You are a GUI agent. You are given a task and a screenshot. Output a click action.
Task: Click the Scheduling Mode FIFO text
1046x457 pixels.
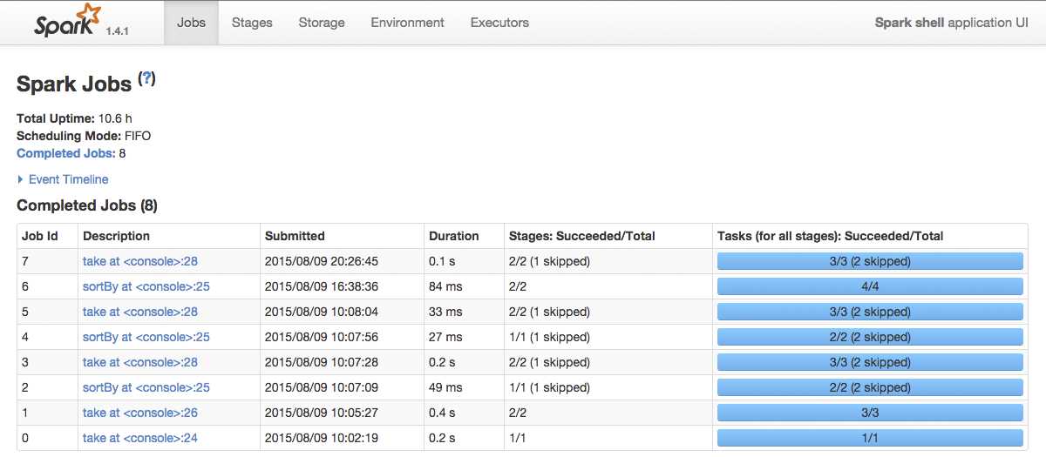pyautogui.click(x=84, y=136)
